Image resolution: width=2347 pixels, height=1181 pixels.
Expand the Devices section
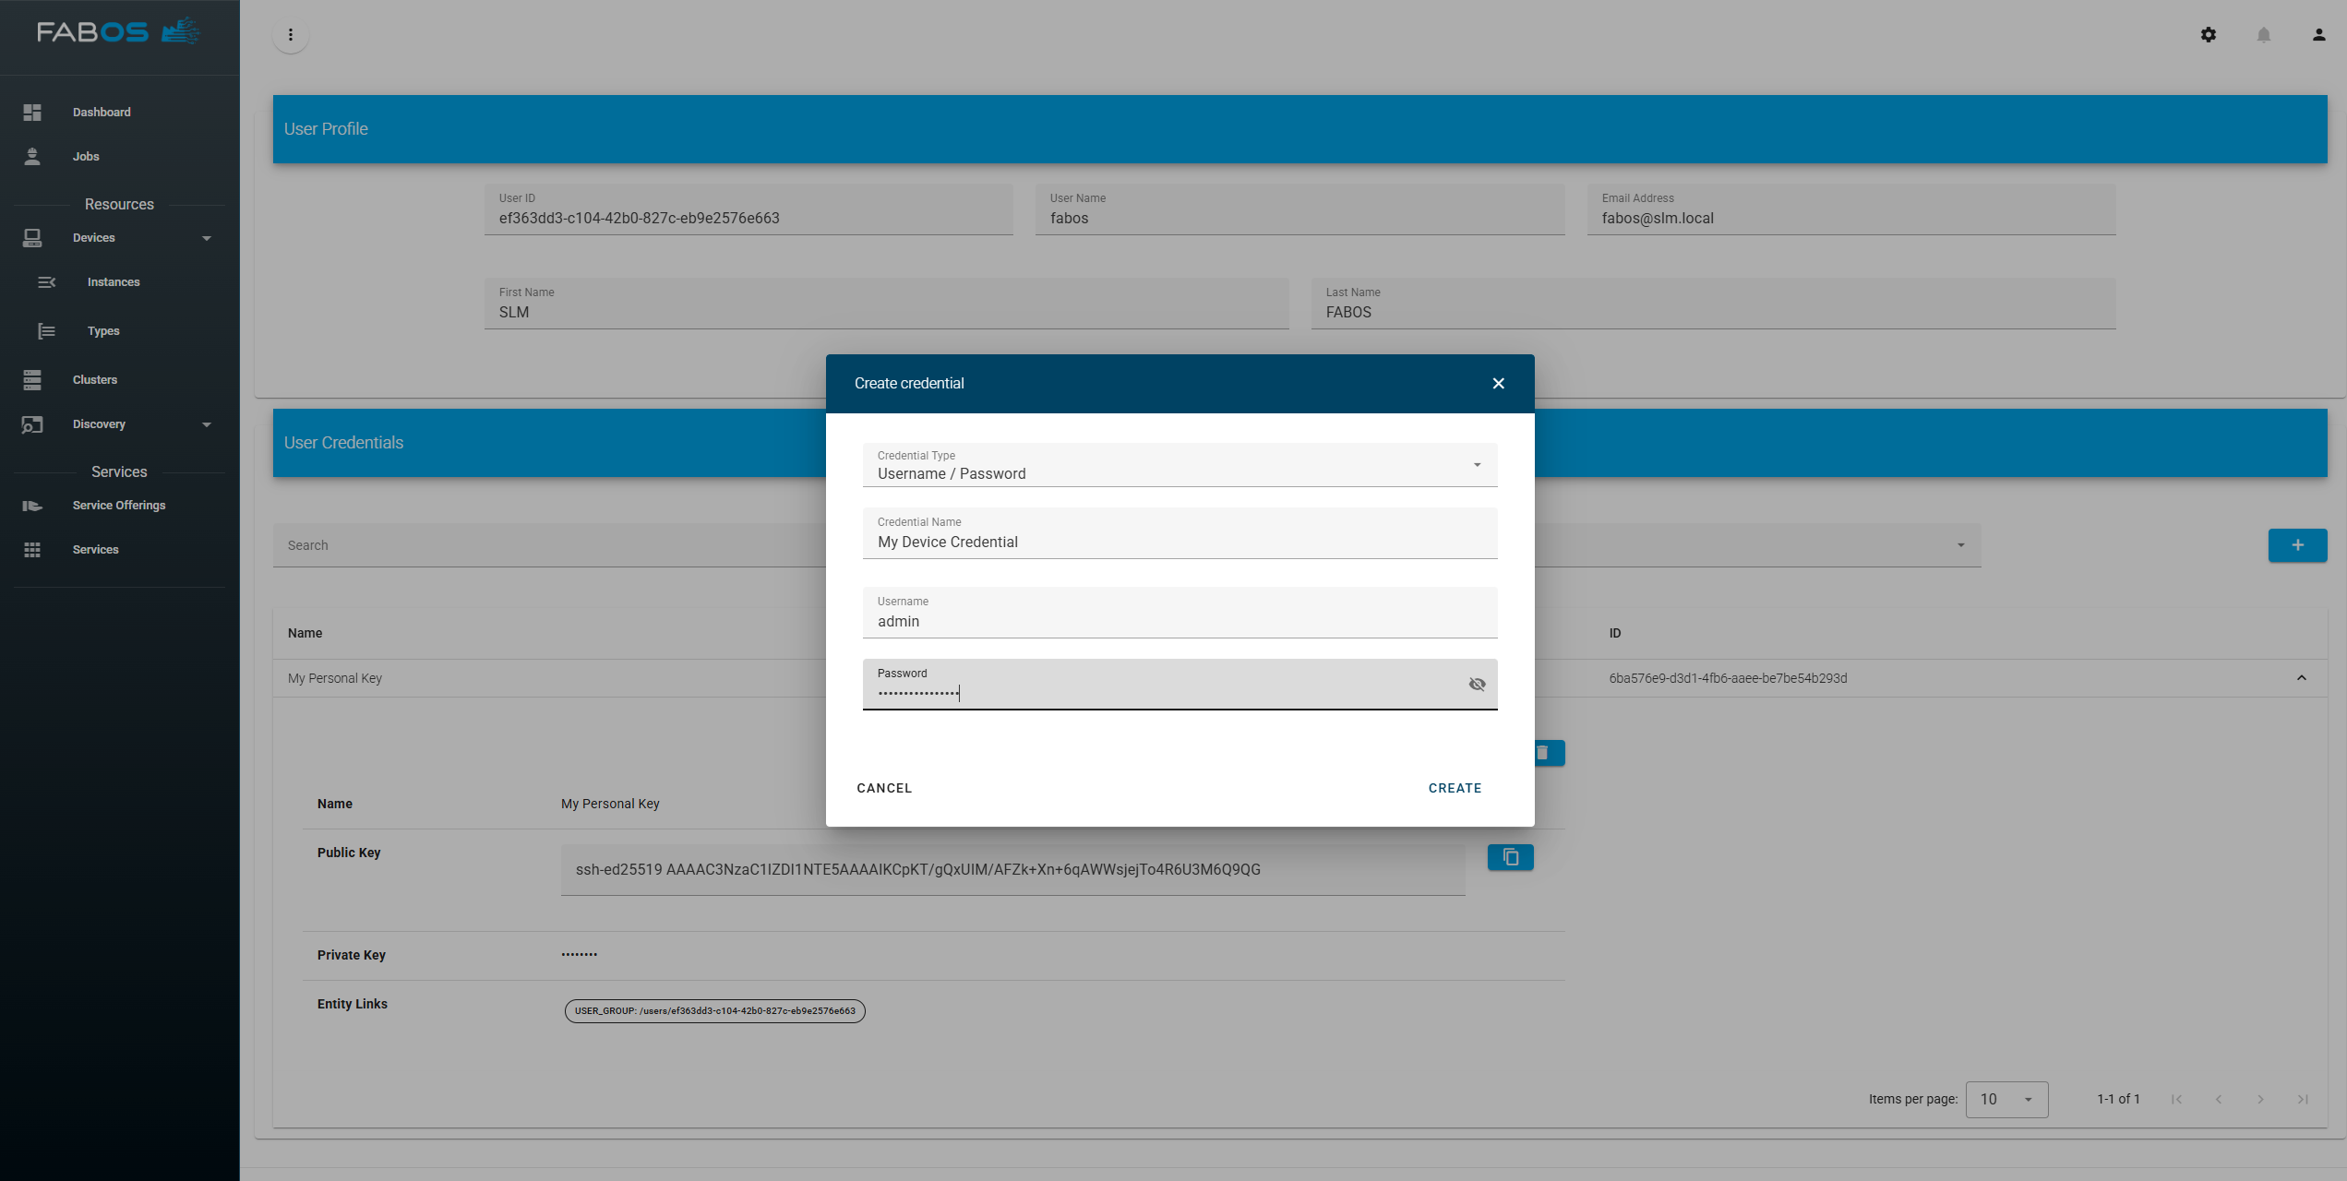(206, 237)
